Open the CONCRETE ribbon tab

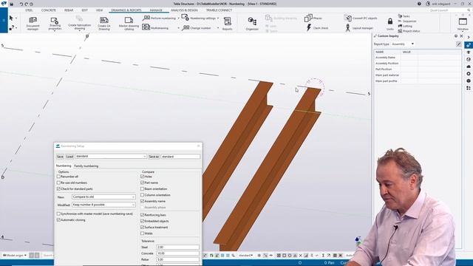tap(49, 10)
